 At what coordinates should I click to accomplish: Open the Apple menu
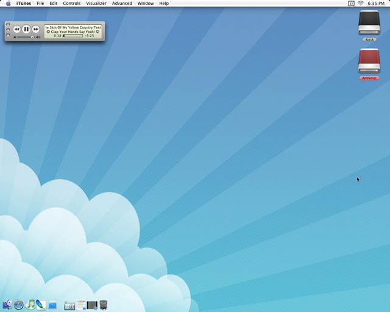tap(8, 3)
